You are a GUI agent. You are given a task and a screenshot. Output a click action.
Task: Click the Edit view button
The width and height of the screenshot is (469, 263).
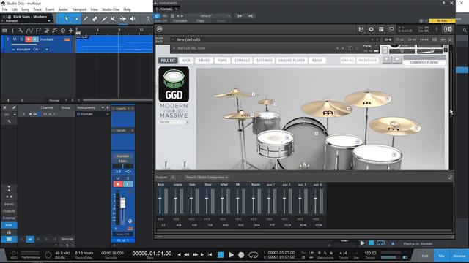pos(425,256)
